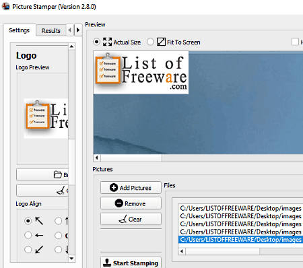Viewport: 303px width, 268px height.
Task: Select the fourth file path in list
Action: (240, 232)
